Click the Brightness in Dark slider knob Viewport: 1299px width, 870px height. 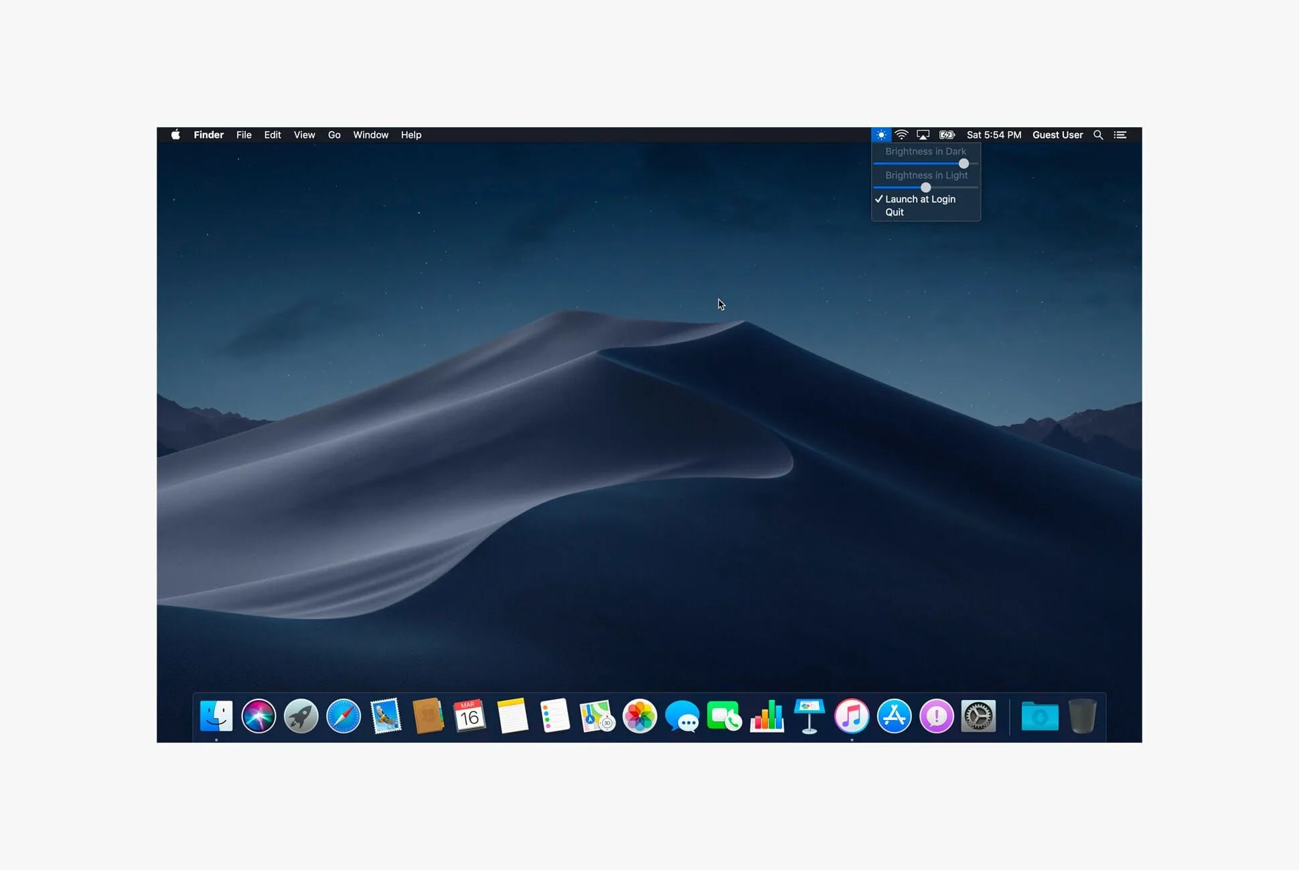pyautogui.click(x=964, y=163)
